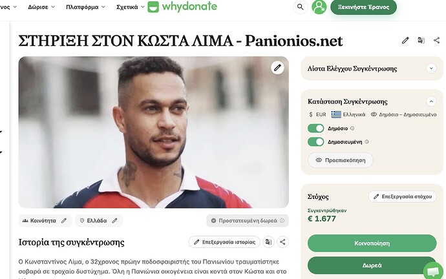The height and width of the screenshot is (279, 446).
Task: Open the Πλατφόρμα dropdown menu
Action: coord(85,7)
